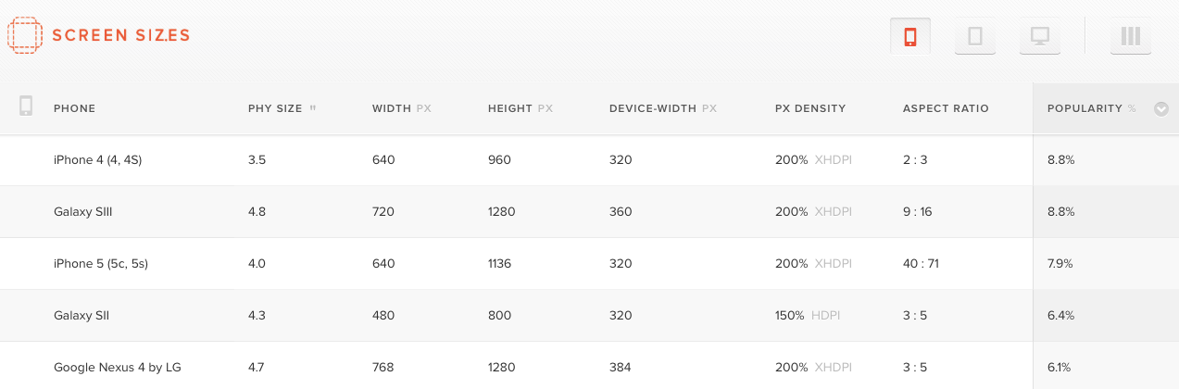1179x389 pixels.
Task: Sort by Aspect Ratio column header
Action: point(945,109)
